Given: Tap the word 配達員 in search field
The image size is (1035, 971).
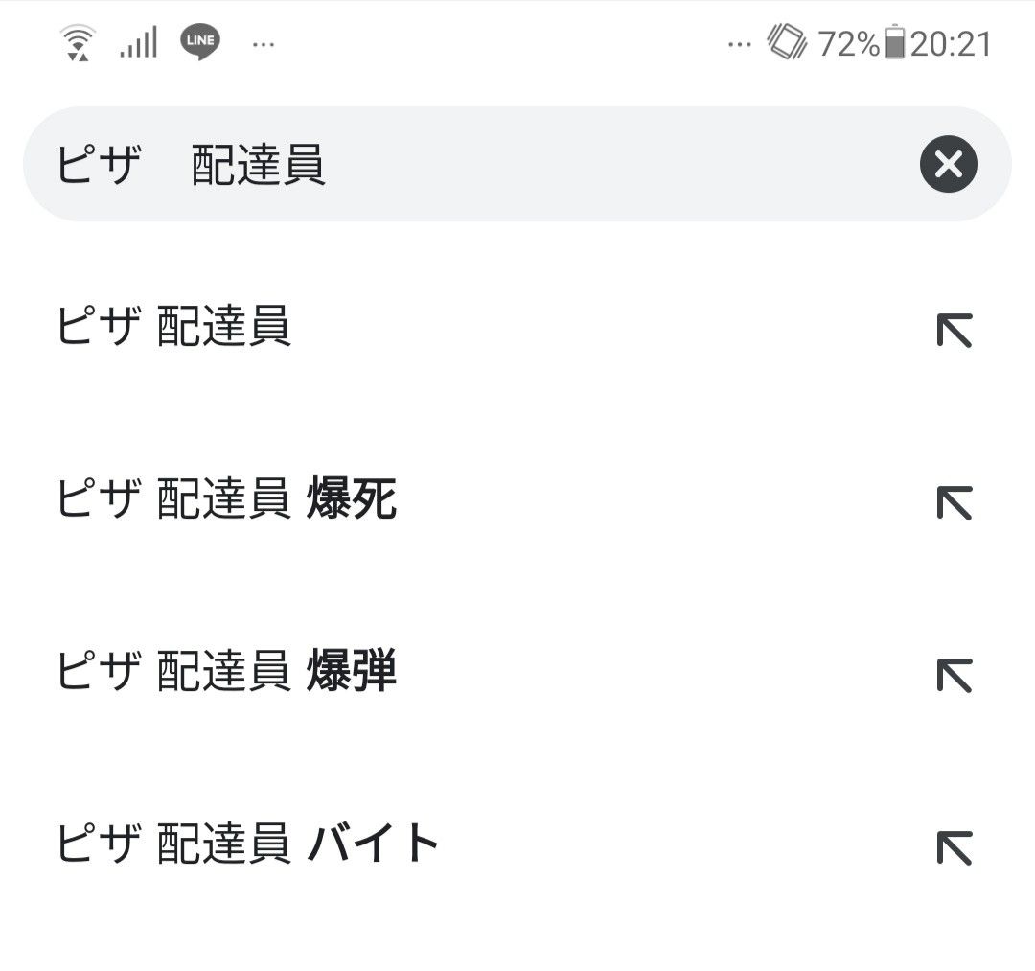Looking at the screenshot, I should [x=258, y=164].
